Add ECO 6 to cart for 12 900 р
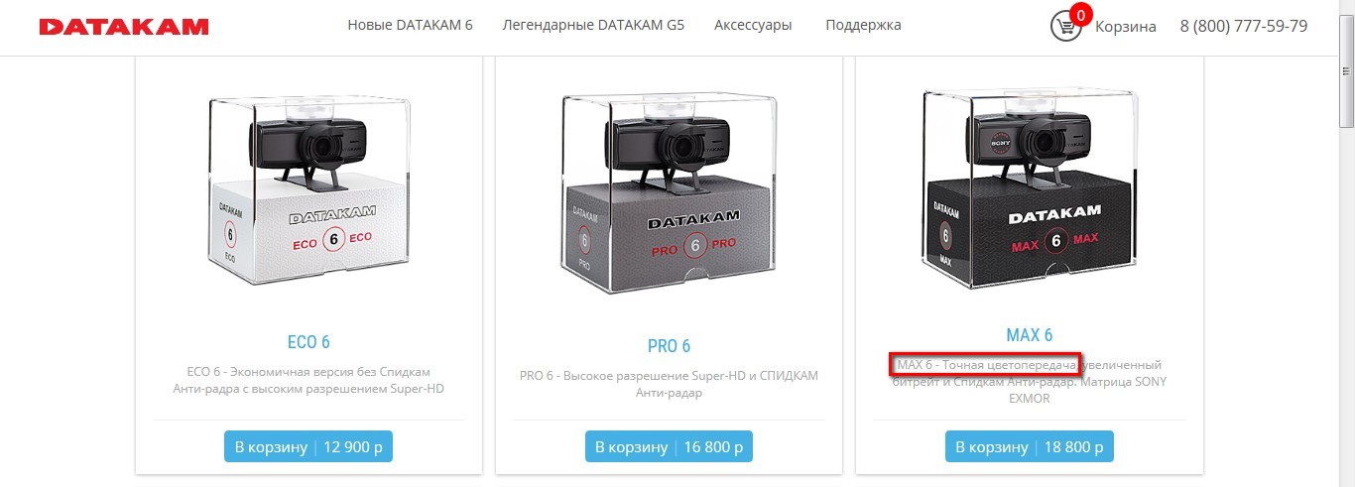Viewport: 1355px width, 487px height. (x=308, y=447)
